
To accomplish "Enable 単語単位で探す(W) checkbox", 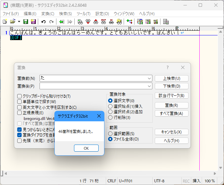I will tap(20, 102).
